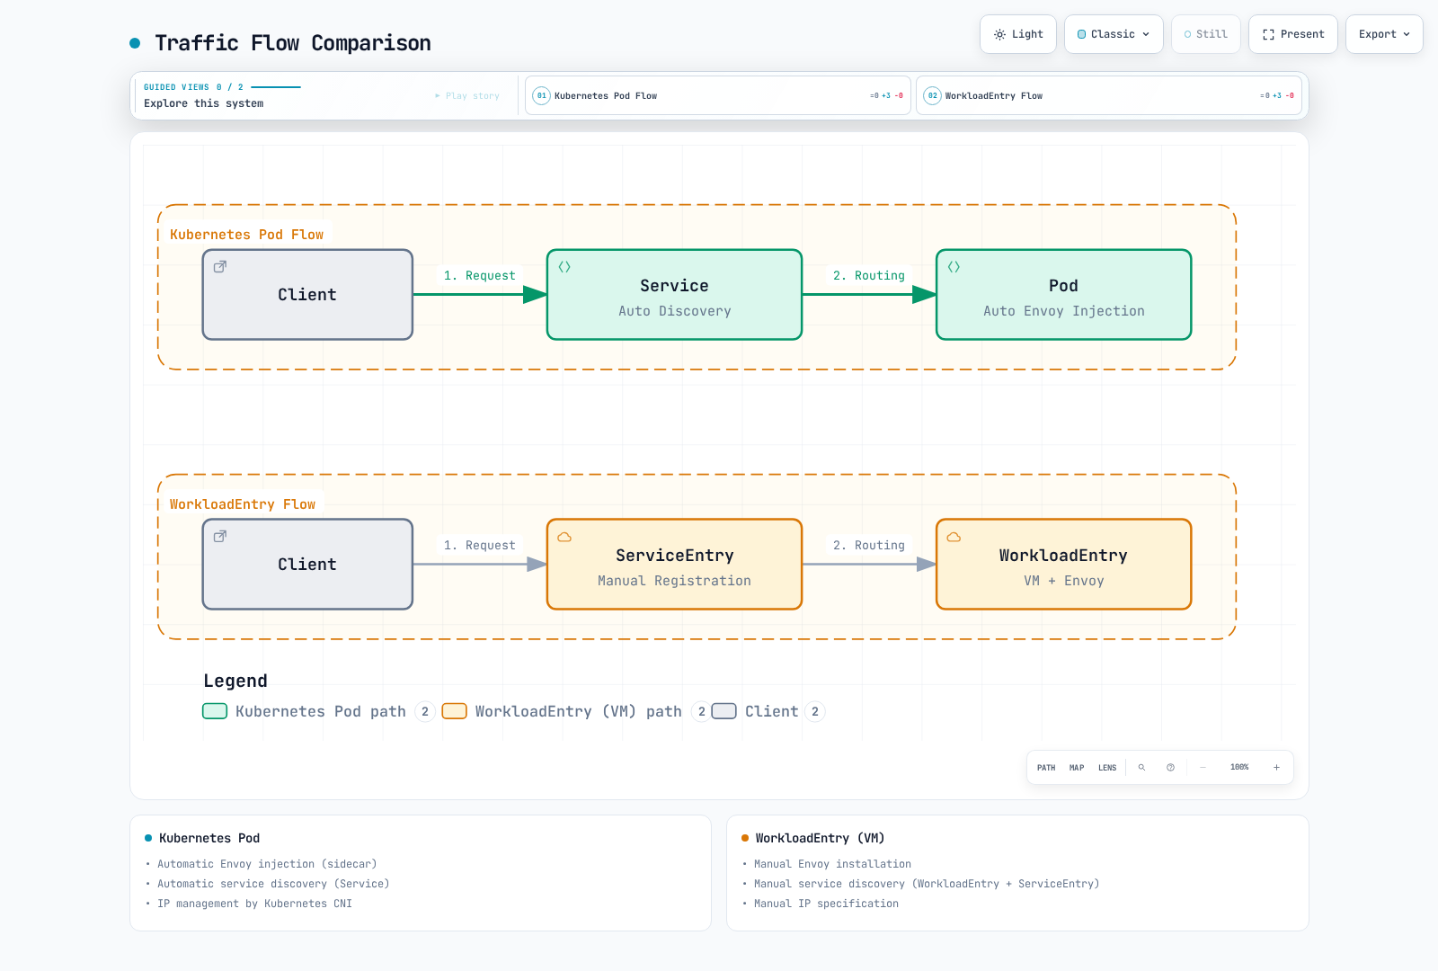Zoom out with the minus button
This screenshot has width=1438, height=971.
[1203, 768]
